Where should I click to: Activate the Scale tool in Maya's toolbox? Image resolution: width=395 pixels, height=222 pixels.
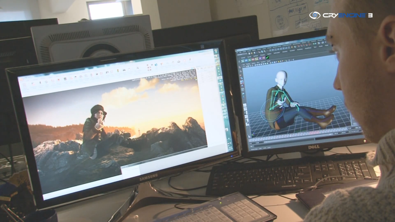point(242,86)
